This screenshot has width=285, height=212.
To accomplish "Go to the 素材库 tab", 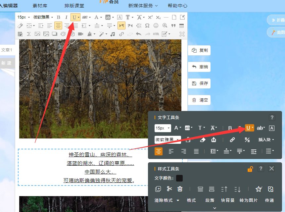I will tap(40, 6).
